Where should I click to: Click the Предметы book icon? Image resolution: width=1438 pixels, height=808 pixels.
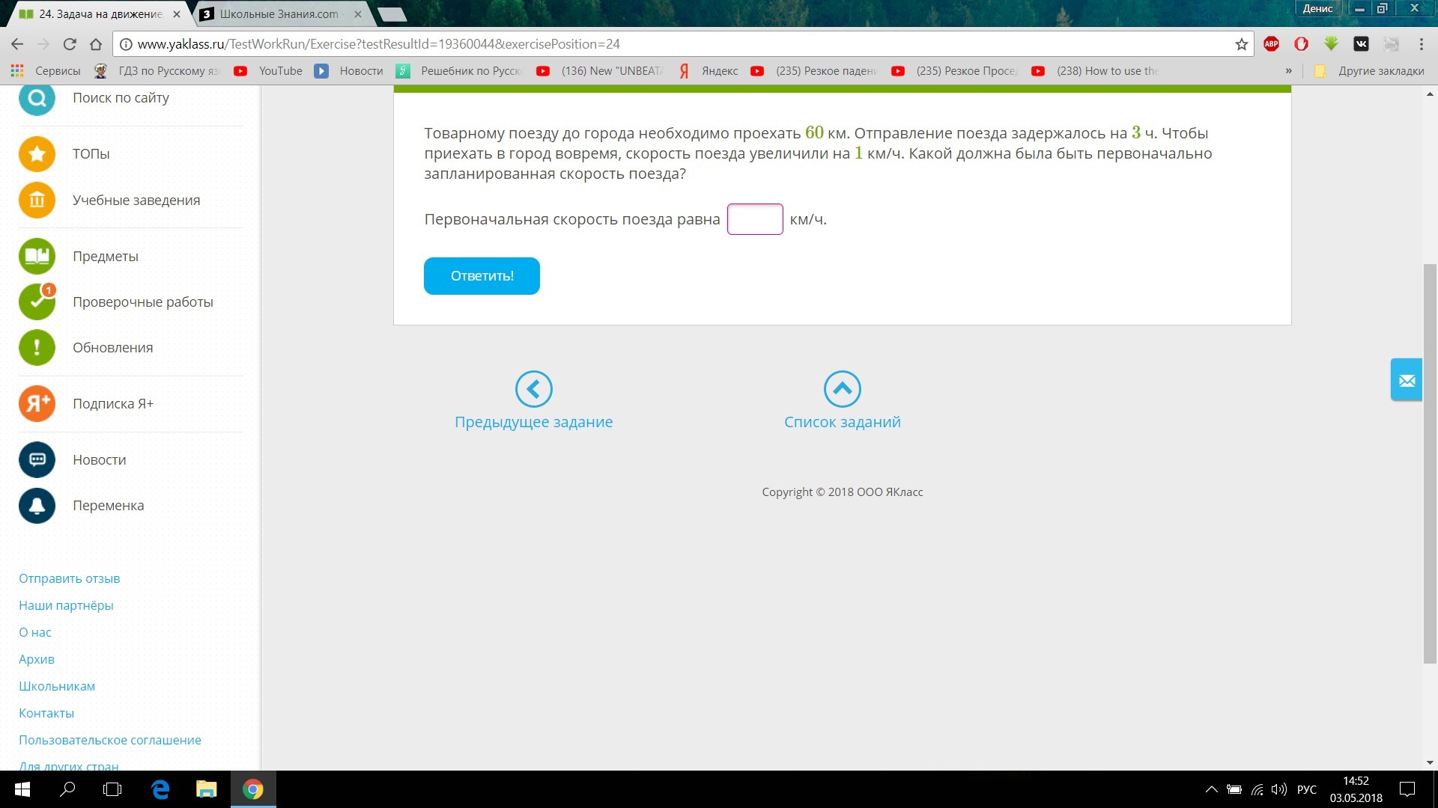(37, 257)
